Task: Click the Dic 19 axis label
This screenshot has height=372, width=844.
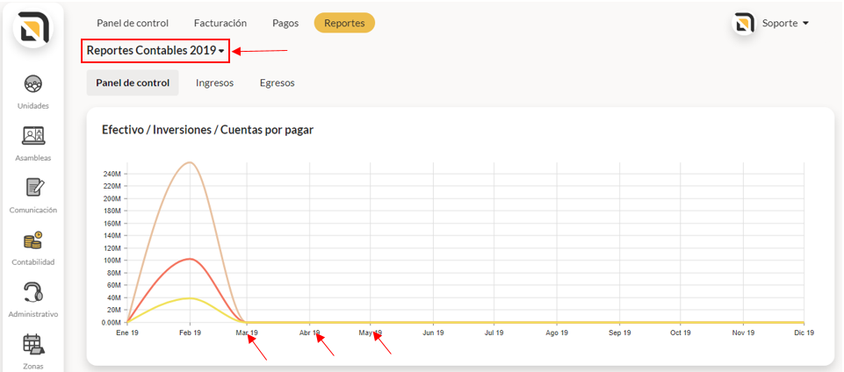Action: tap(804, 333)
